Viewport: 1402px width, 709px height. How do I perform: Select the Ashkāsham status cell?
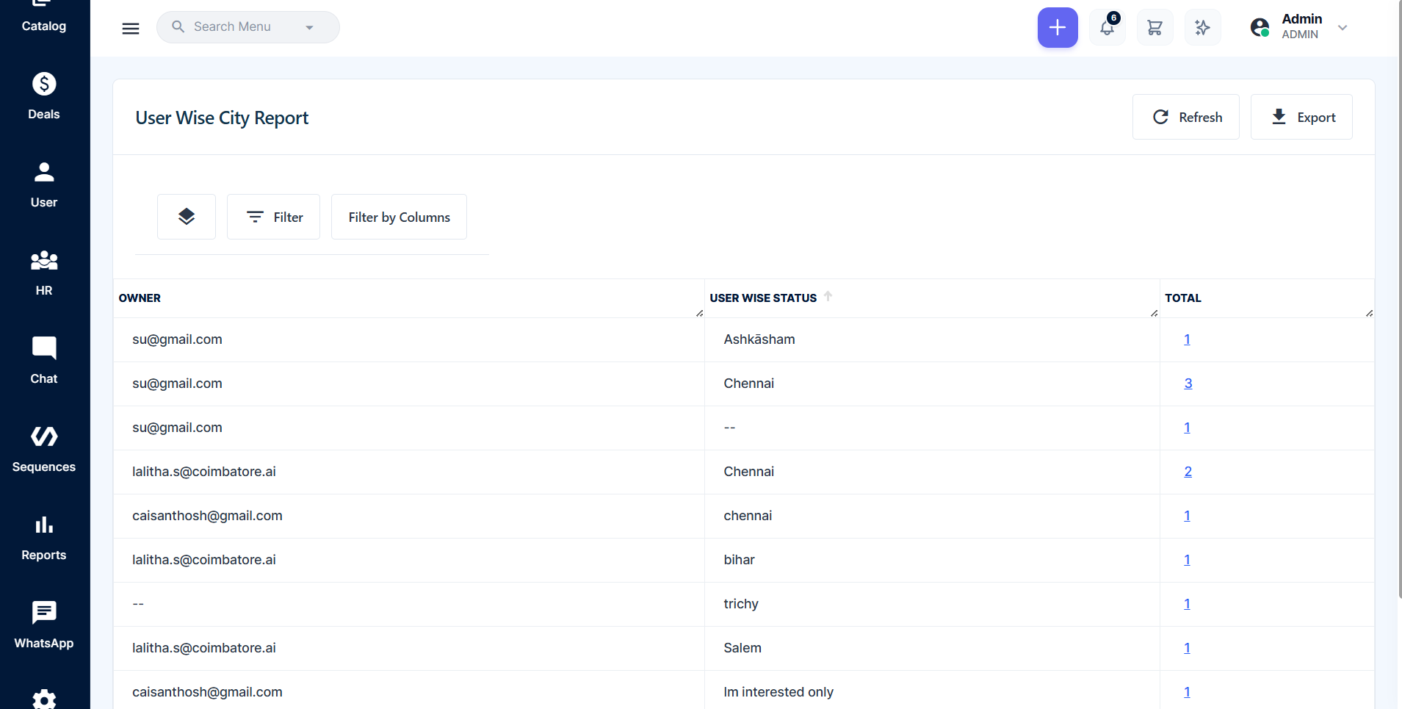click(932, 339)
